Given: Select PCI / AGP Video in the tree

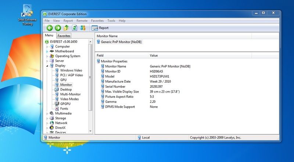Looking at the screenshot, I should [71, 75].
